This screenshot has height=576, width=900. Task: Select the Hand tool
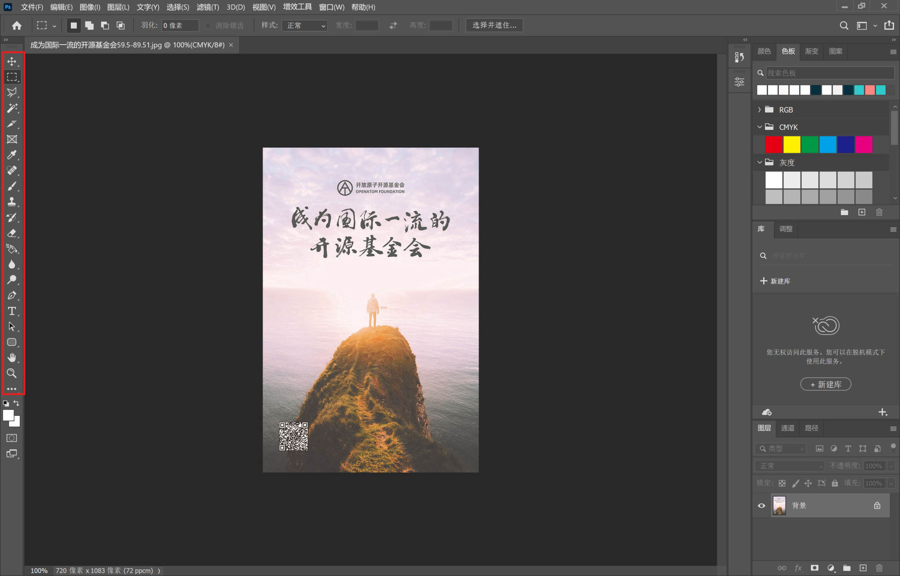click(12, 358)
